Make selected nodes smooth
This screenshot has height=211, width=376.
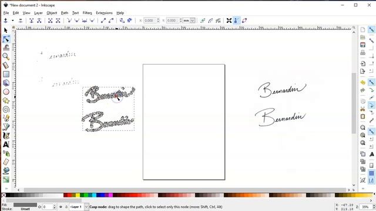(77, 21)
